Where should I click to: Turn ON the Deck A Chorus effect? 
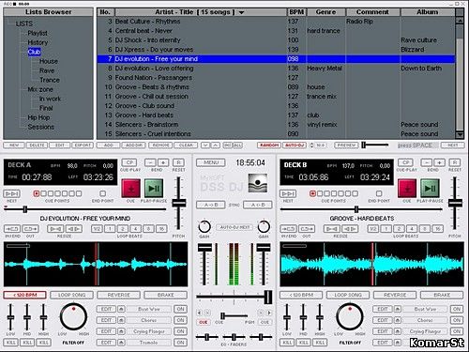point(180,320)
